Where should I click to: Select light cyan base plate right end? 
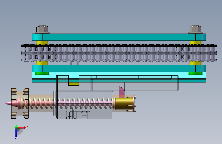coord(192,77)
